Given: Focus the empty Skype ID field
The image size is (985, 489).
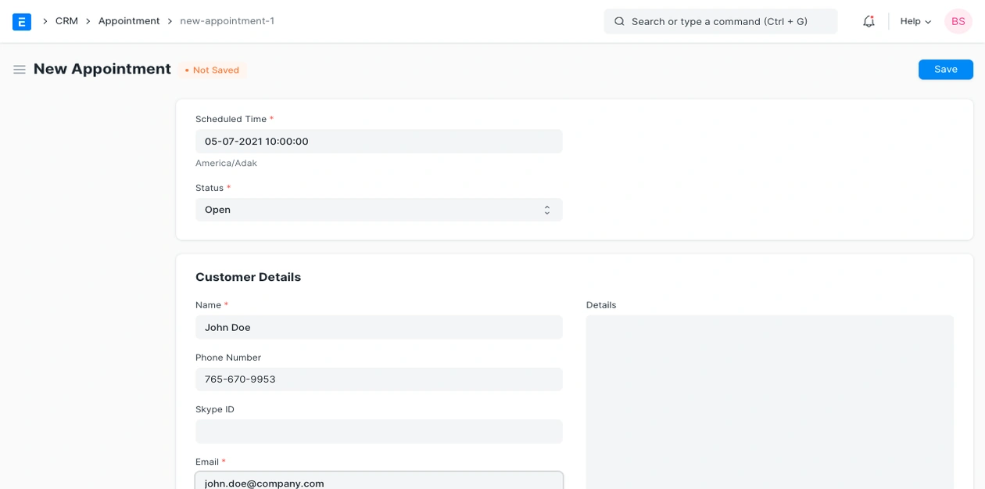Looking at the screenshot, I should (x=378, y=432).
